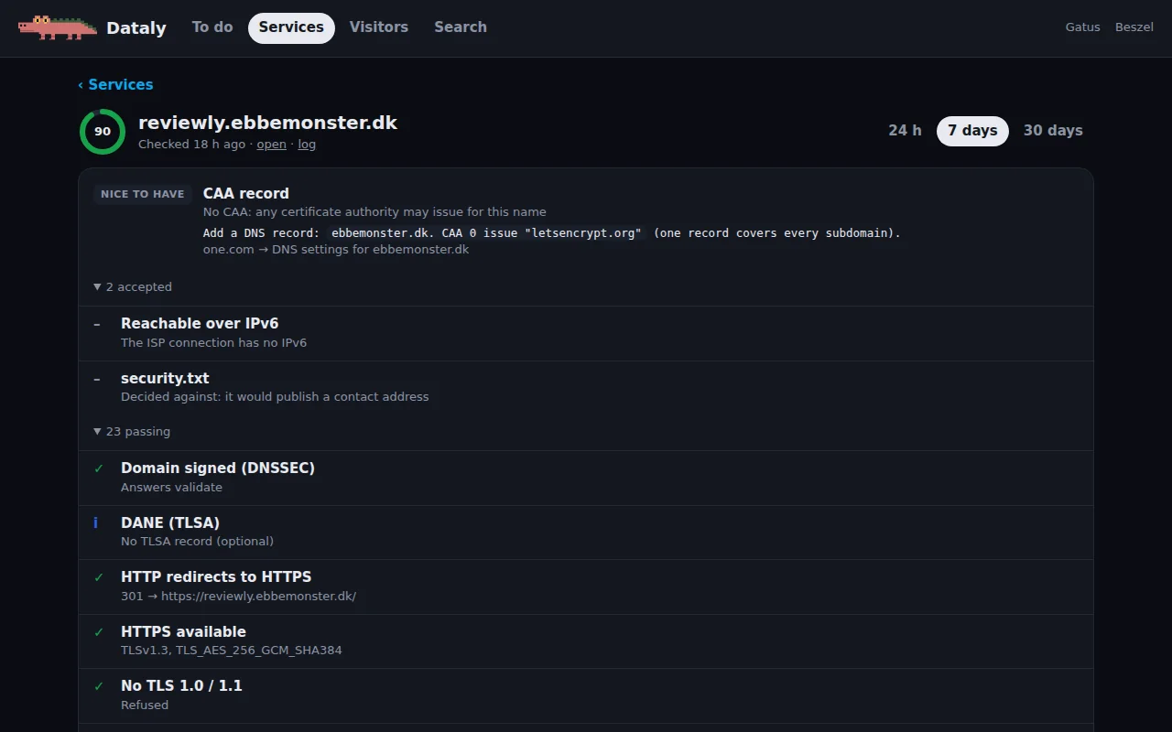
Task: Click the '301 → https://reviewly.ebbemonster.dk/' text
Action: pos(238,597)
